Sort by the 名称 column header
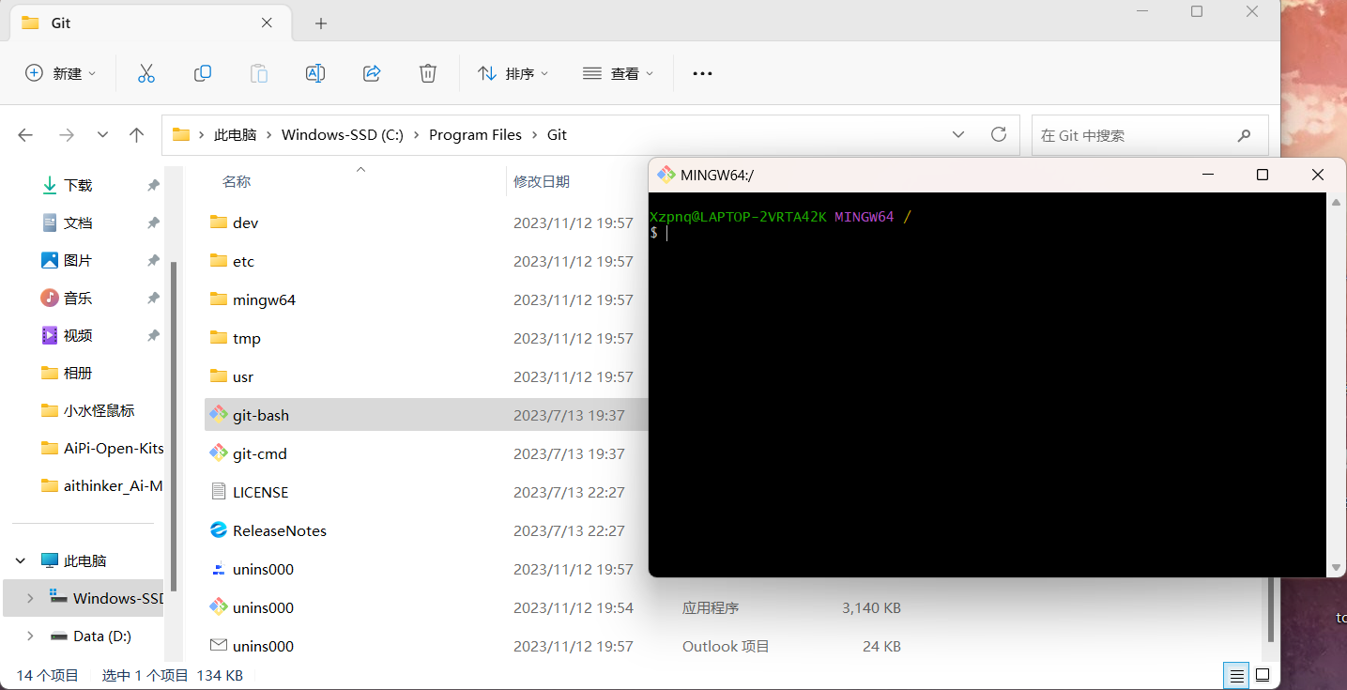The image size is (1347, 690). click(x=237, y=181)
